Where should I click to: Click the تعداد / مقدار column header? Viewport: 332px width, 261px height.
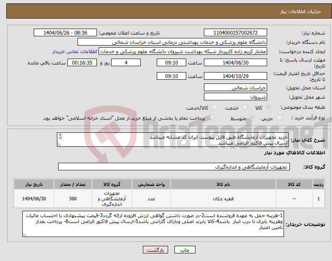coord(73,184)
